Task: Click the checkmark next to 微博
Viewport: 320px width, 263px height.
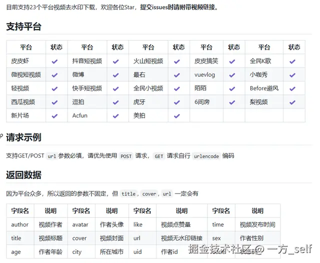Action: (x=115, y=75)
